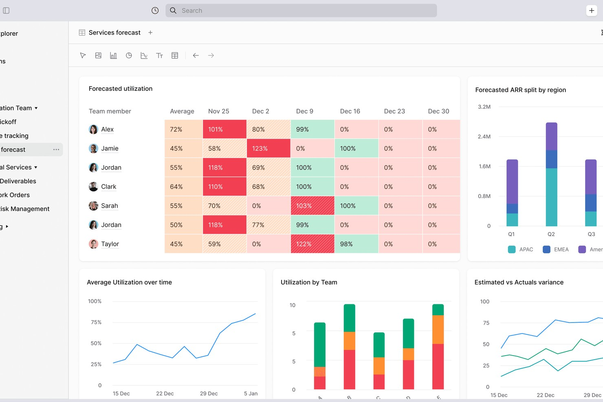The height and width of the screenshot is (402, 603).
Task: Open the history clock icon near search
Action: coord(155,10)
